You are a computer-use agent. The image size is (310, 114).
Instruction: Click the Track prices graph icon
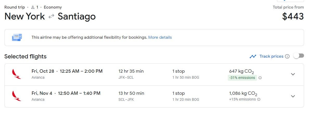[x=253, y=56]
